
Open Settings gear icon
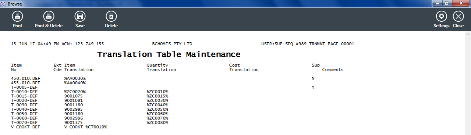coord(441,16)
